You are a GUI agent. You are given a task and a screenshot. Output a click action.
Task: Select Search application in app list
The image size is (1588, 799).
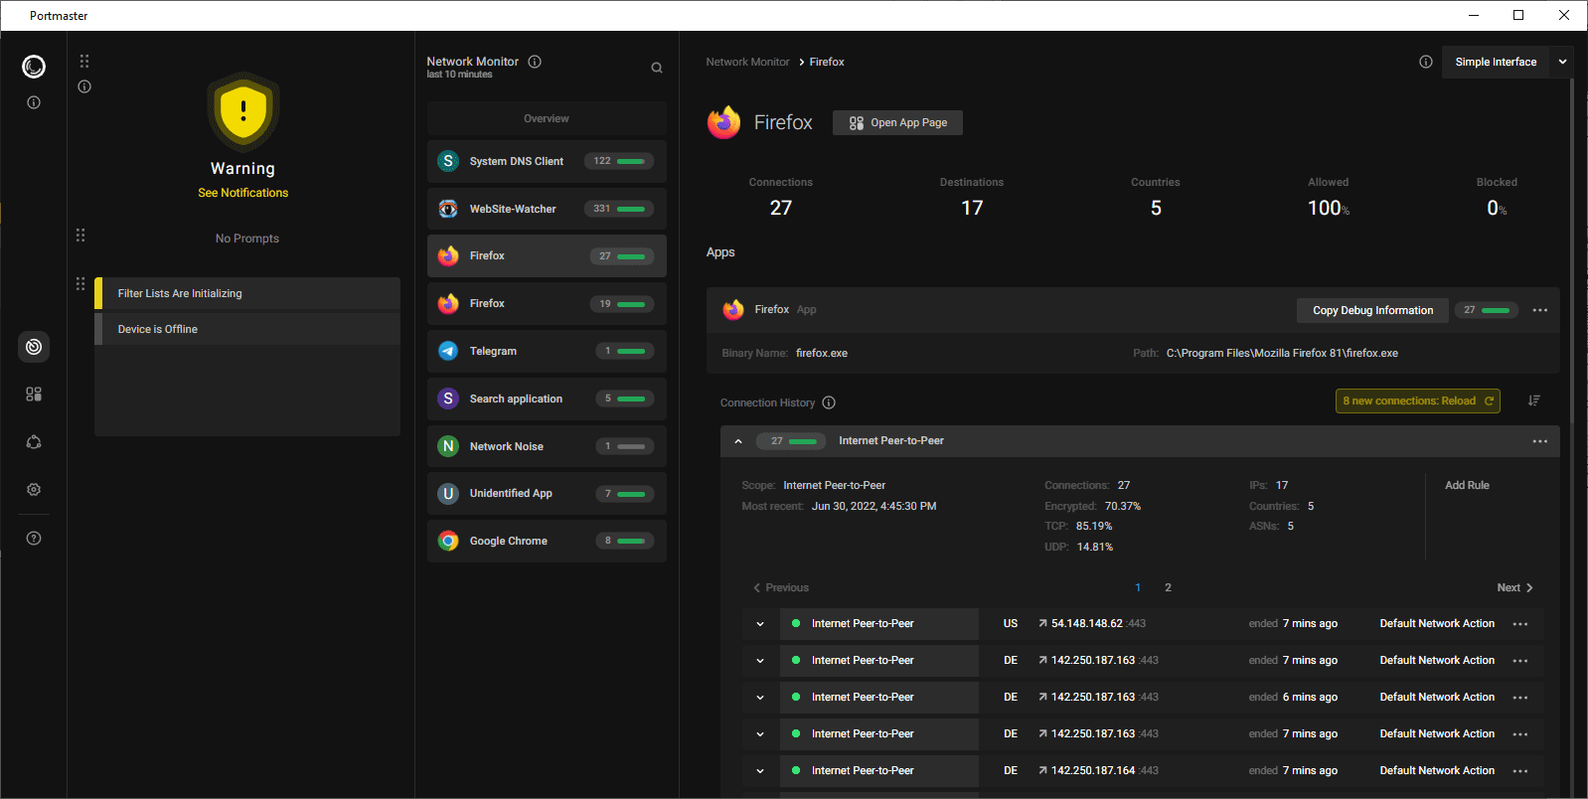(x=547, y=399)
